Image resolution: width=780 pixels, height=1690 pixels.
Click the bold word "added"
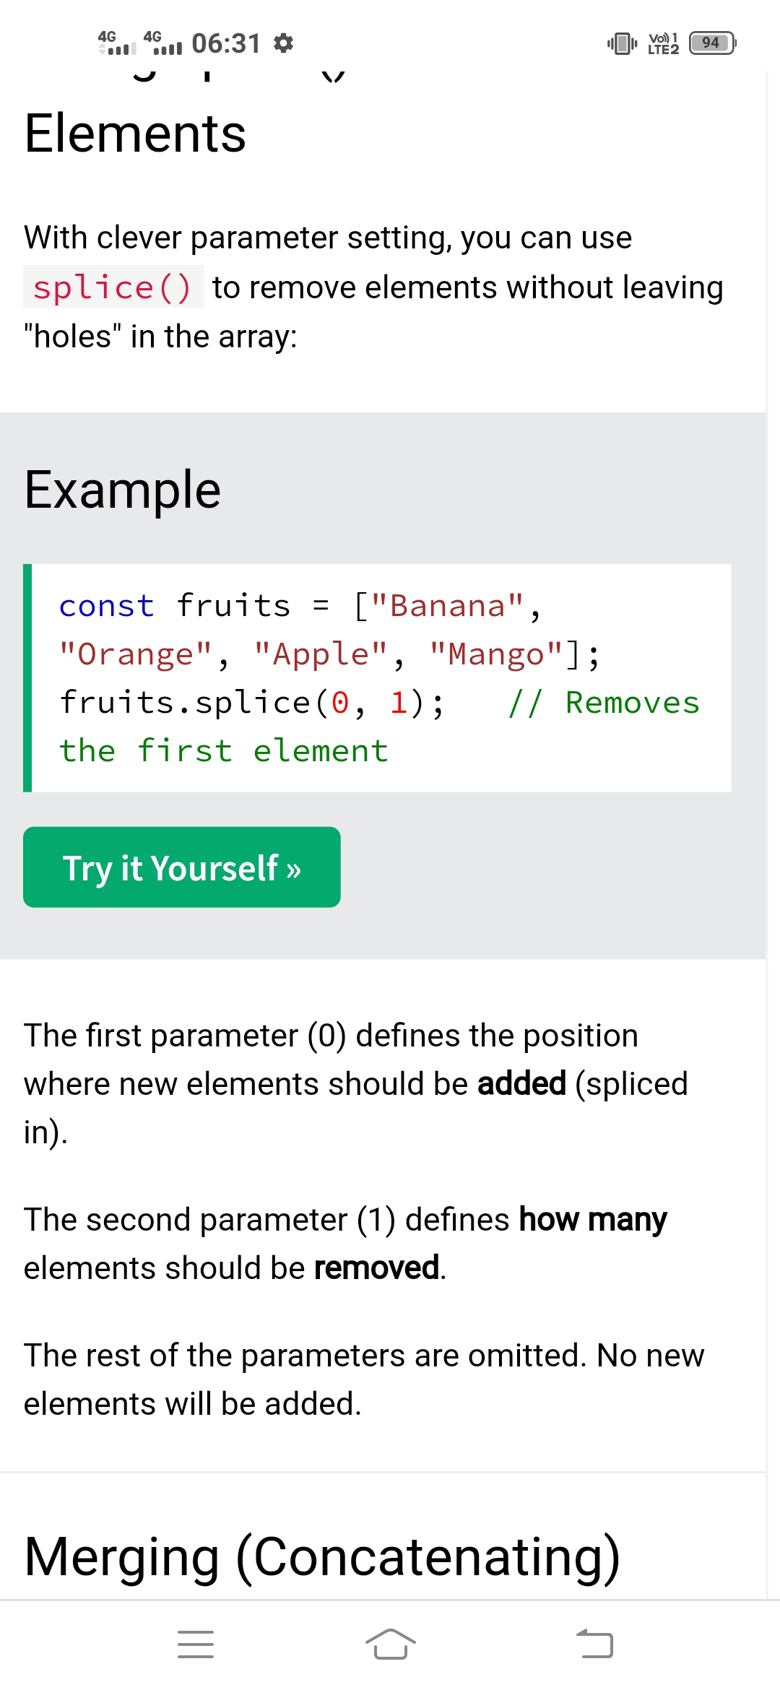pos(521,1083)
